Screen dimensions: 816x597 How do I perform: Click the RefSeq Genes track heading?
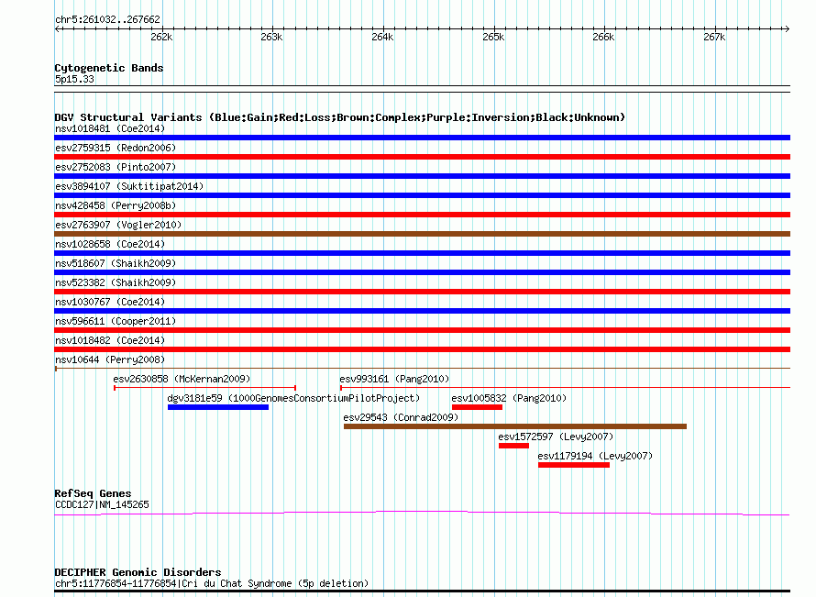pyautogui.click(x=93, y=493)
